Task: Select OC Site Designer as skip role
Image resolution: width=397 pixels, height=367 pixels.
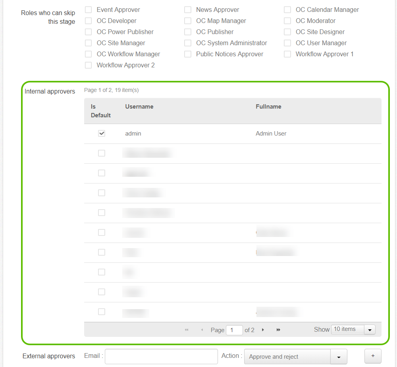Action: tap(287, 32)
